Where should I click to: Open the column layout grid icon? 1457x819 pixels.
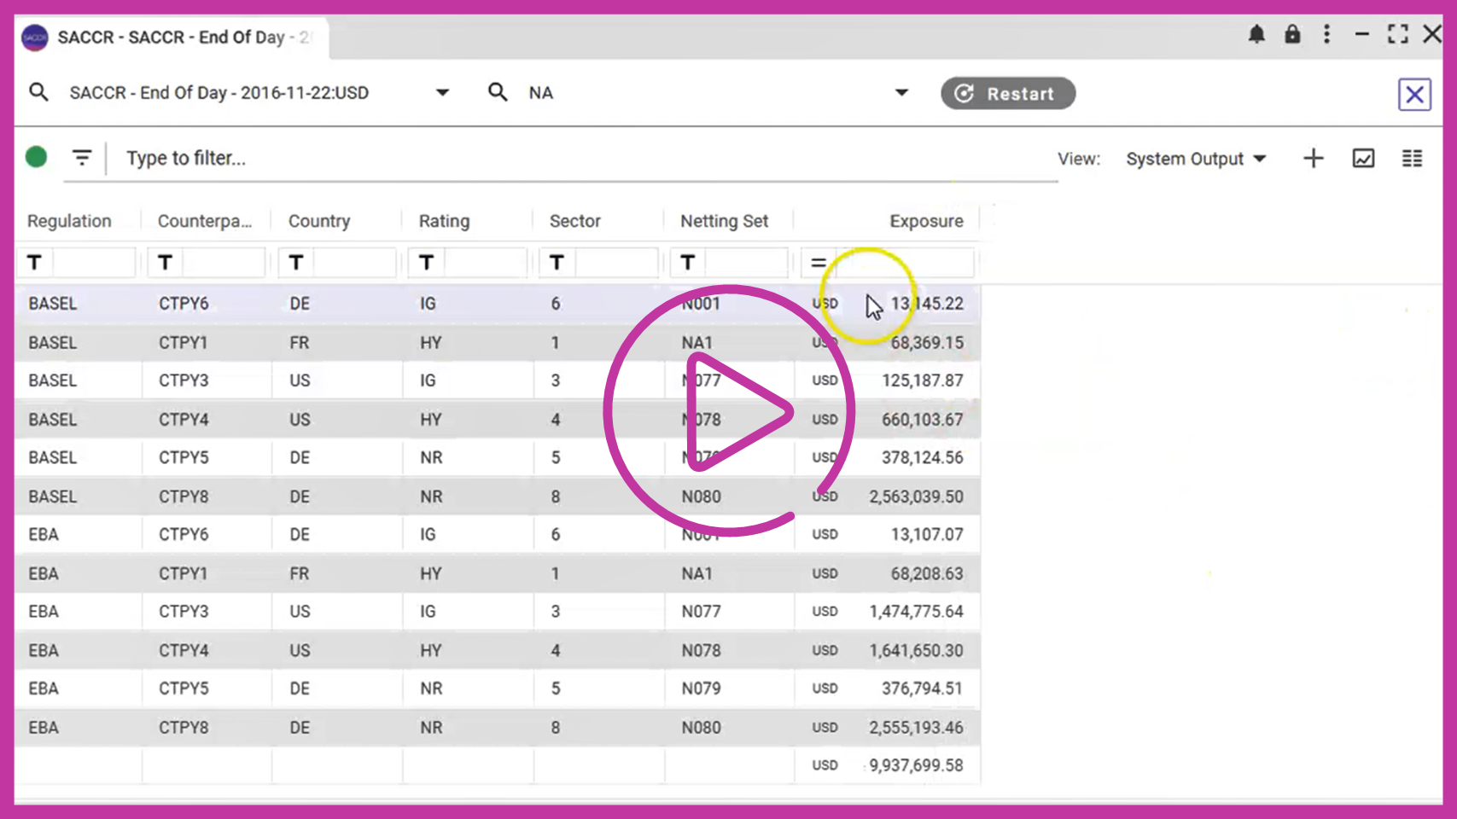(x=1412, y=158)
